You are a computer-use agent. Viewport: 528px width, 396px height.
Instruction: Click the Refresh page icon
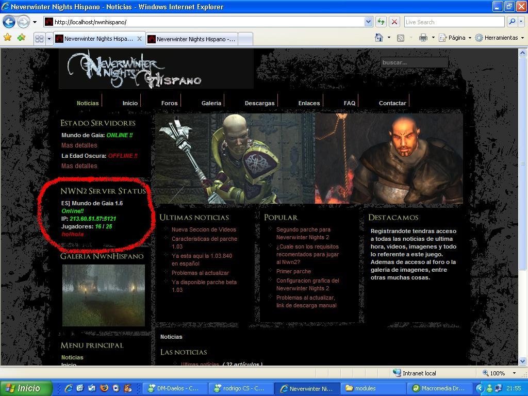pyautogui.click(x=381, y=22)
